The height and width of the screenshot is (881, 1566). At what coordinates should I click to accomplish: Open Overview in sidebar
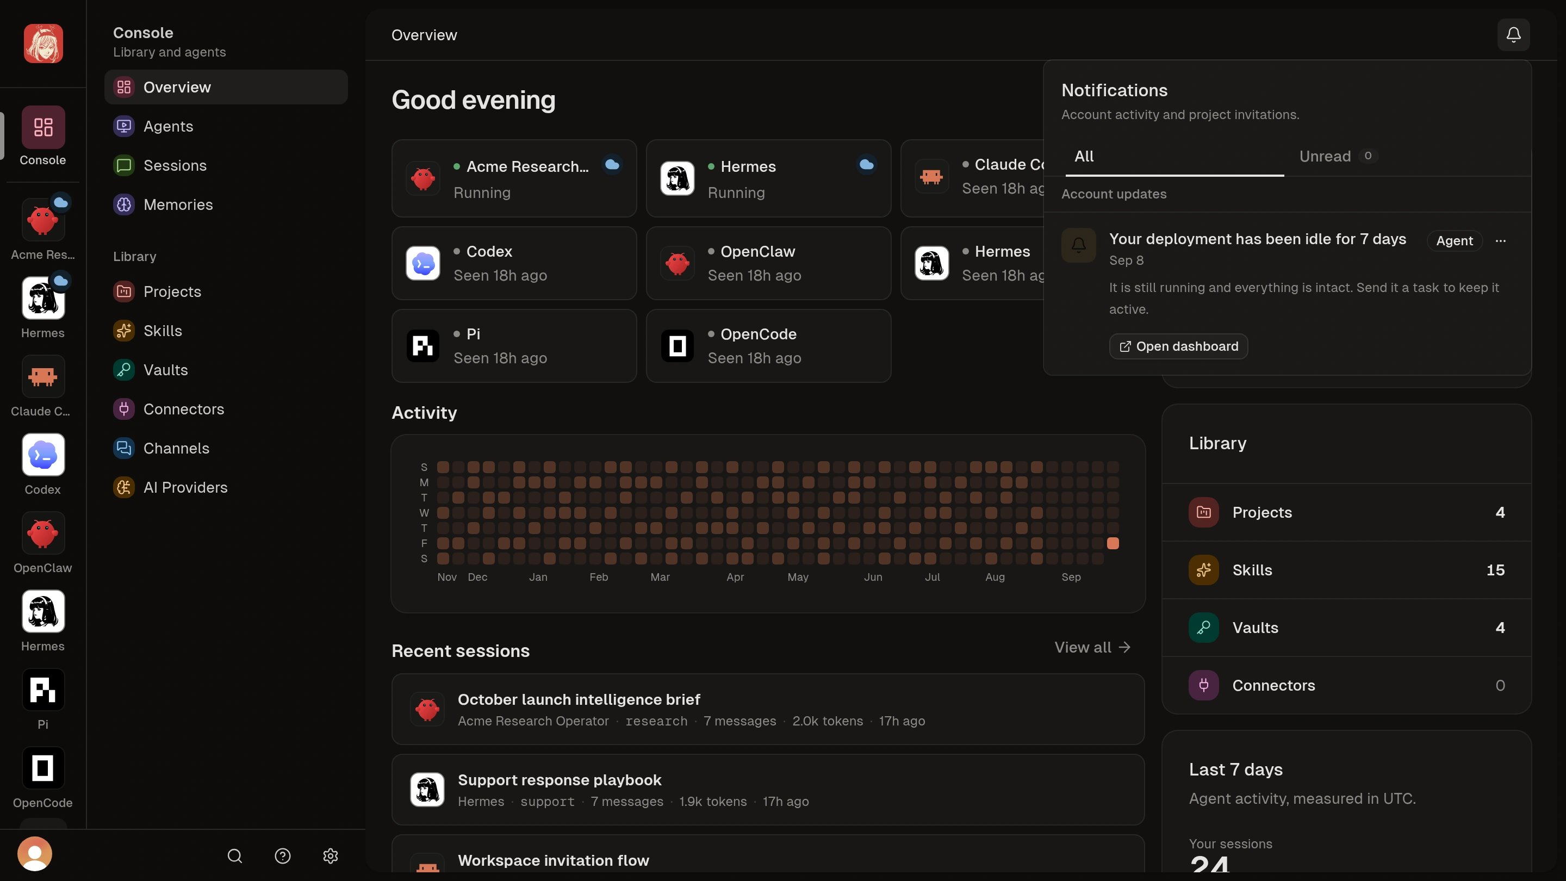click(226, 87)
